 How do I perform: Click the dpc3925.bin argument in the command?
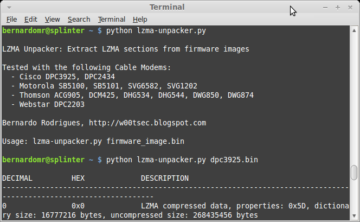(234, 160)
